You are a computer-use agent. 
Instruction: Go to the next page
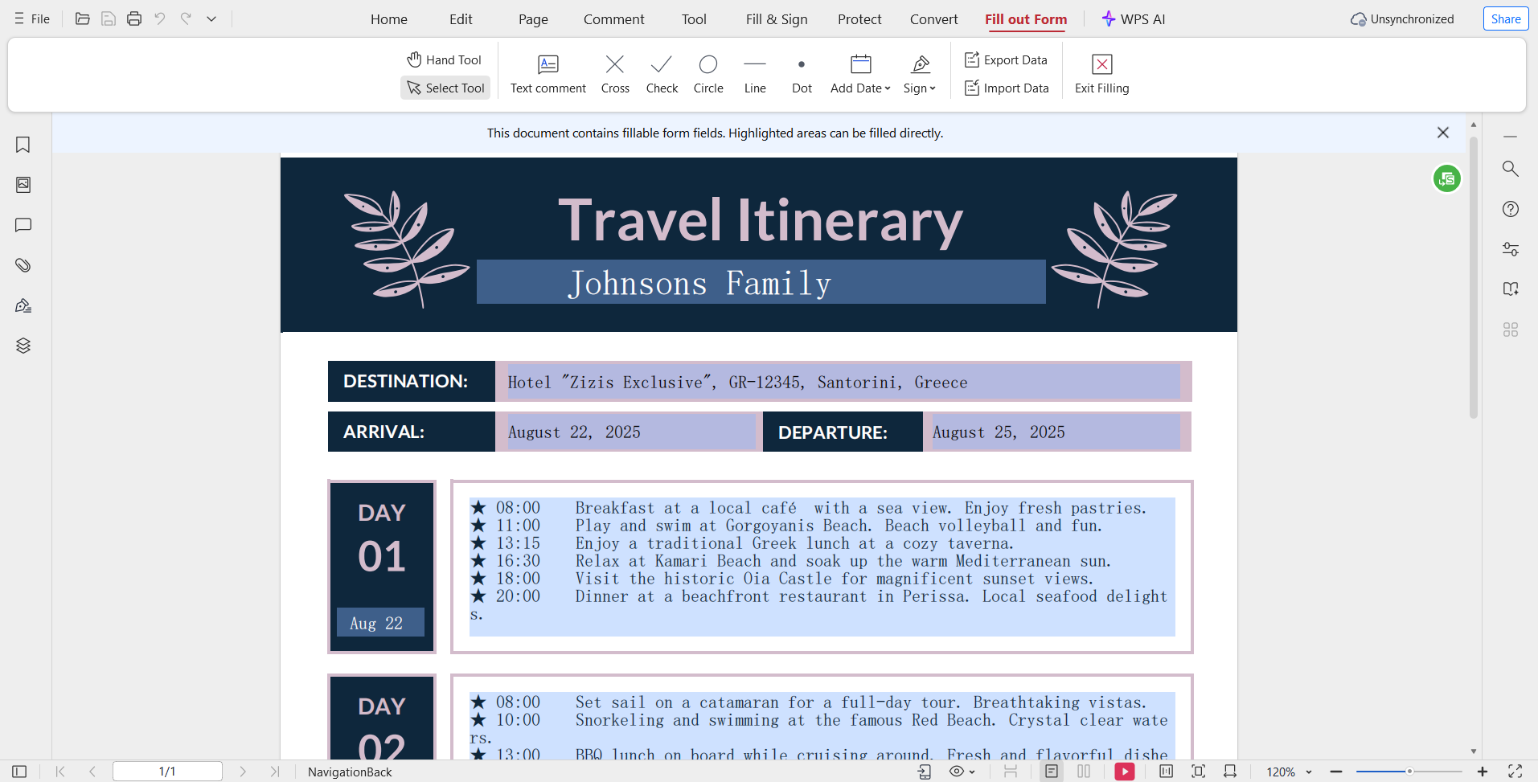243,772
